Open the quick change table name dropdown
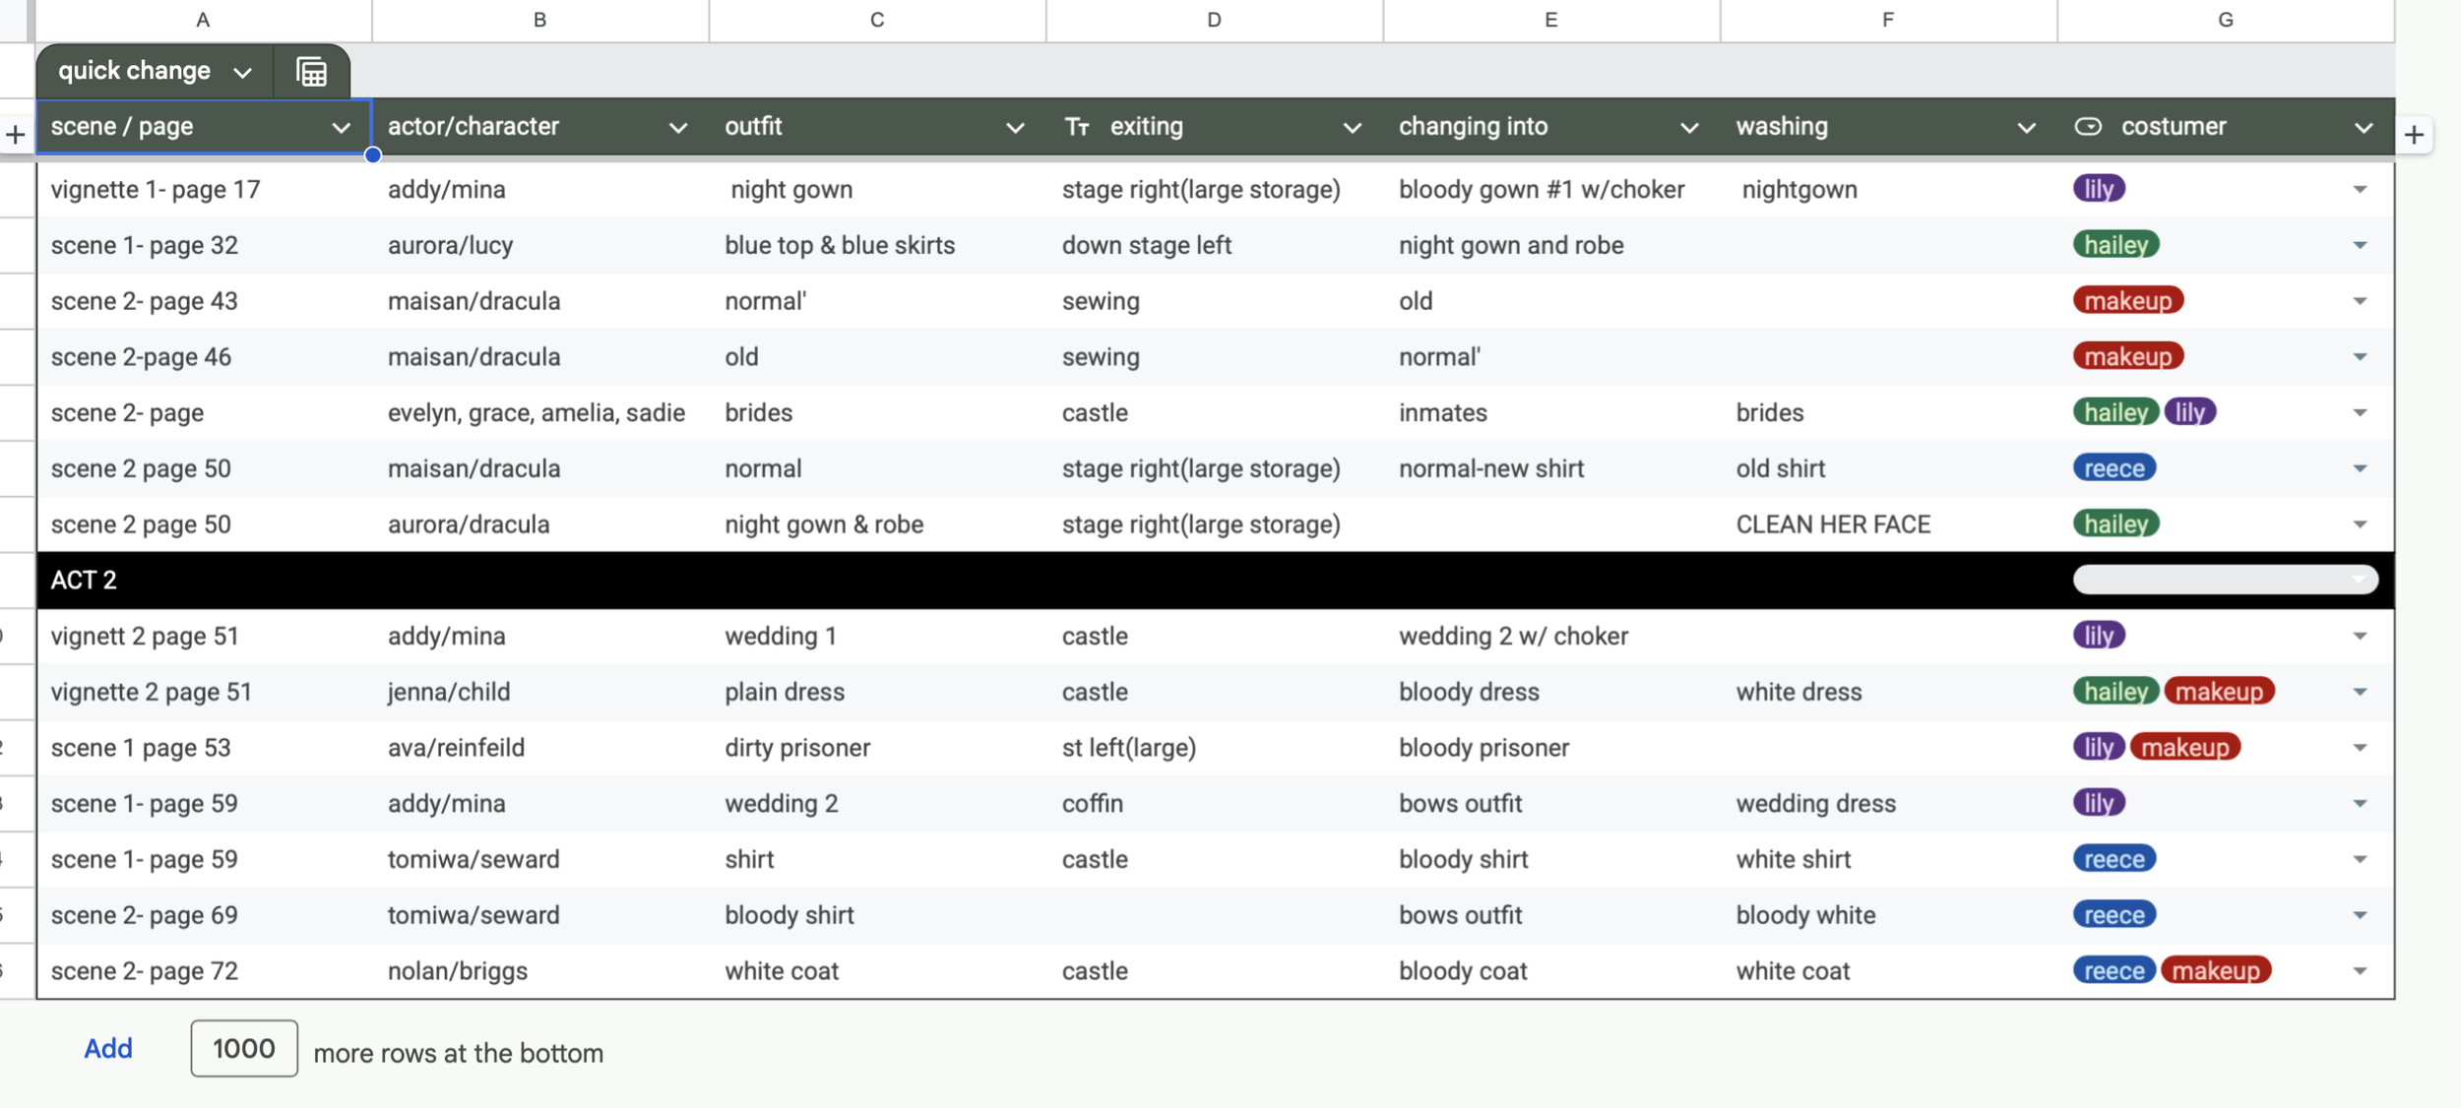Image resolution: width=2461 pixels, height=1108 pixels. coord(243,72)
